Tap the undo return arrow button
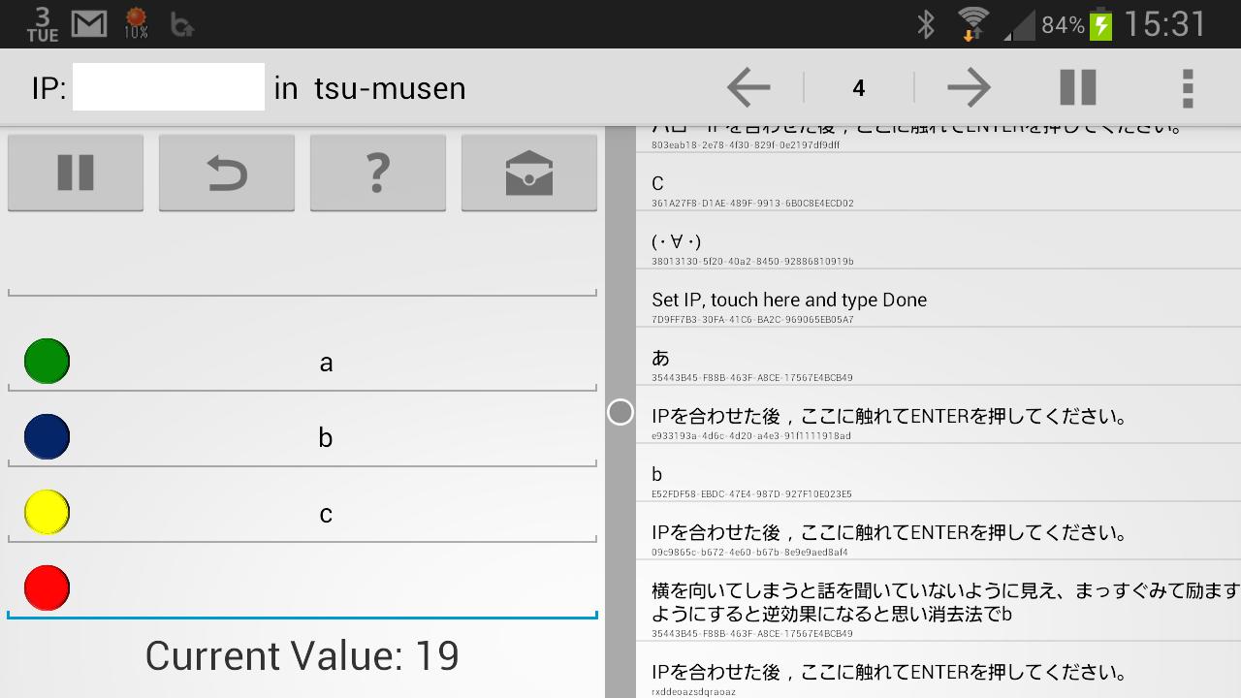This screenshot has width=1241, height=698. click(x=227, y=173)
